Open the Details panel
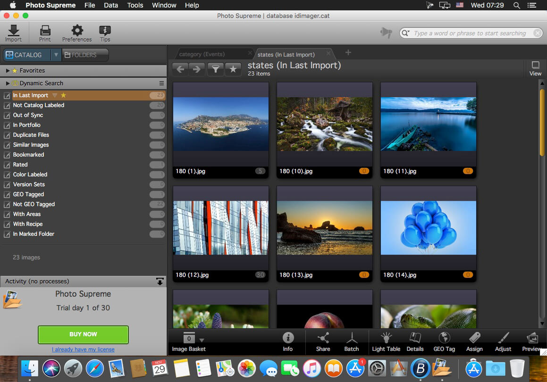The image size is (547, 382). (x=415, y=342)
